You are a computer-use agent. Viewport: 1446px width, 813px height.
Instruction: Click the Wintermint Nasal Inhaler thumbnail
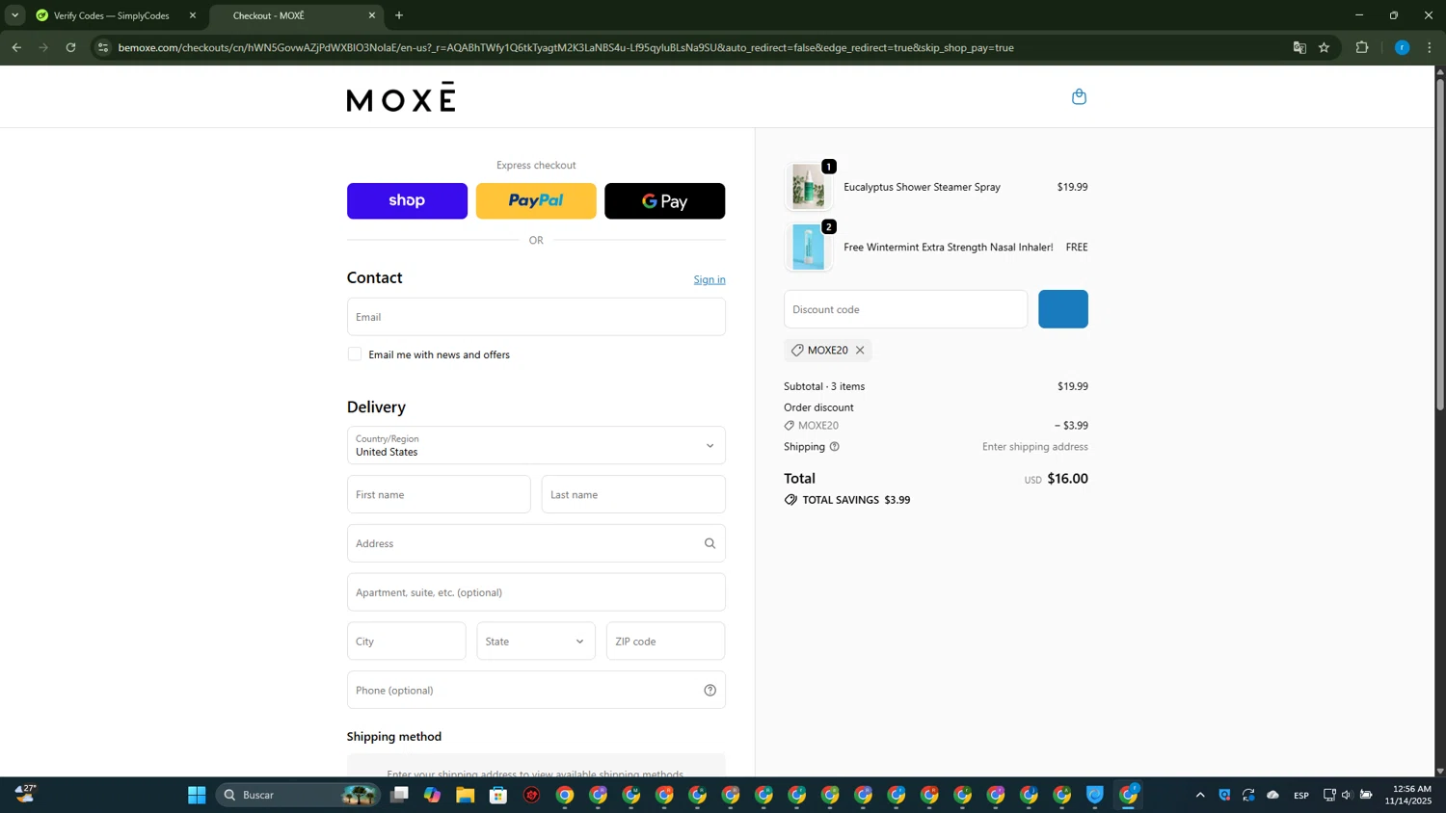pyautogui.click(x=808, y=247)
